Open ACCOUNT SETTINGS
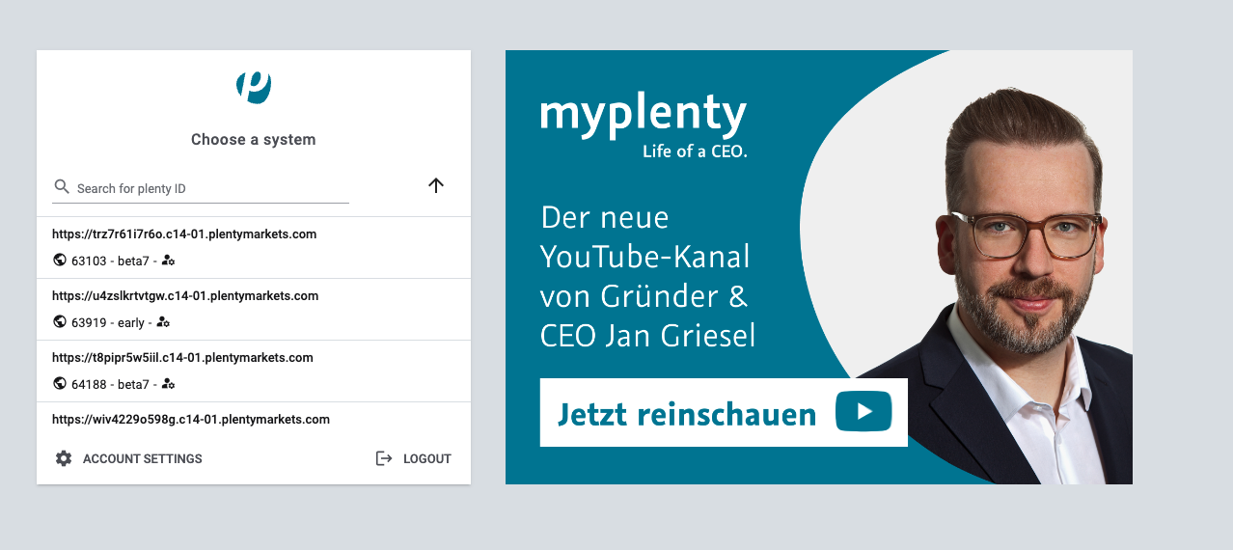 142,459
